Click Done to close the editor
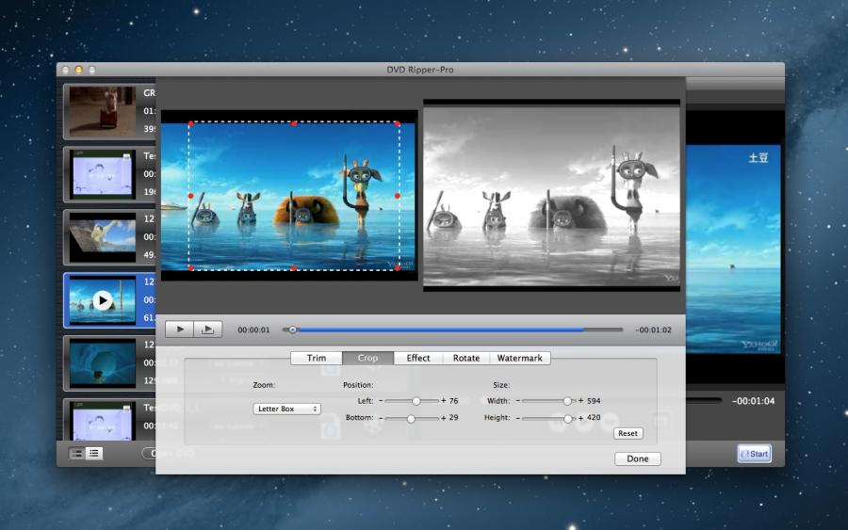848x530 pixels. (x=638, y=458)
